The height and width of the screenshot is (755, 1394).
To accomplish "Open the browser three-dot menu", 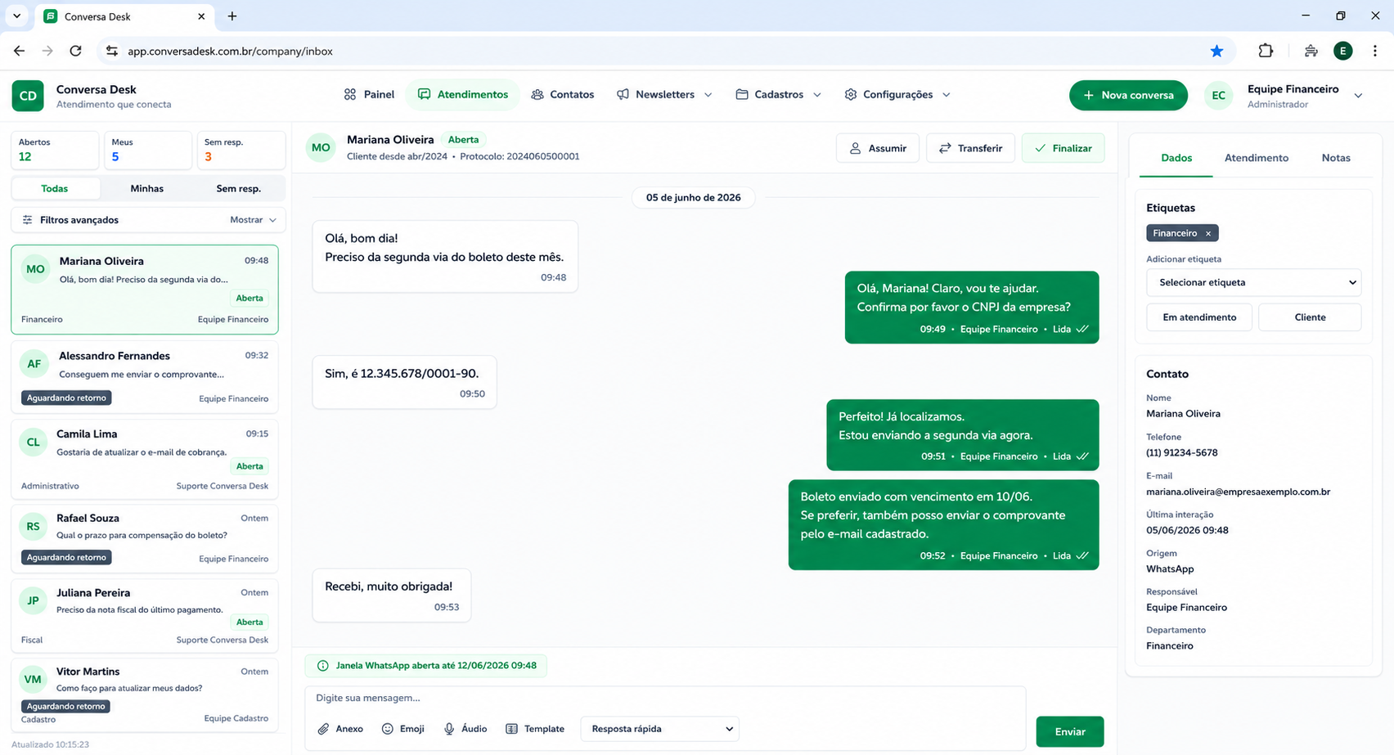I will click(x=1374, y=51).
